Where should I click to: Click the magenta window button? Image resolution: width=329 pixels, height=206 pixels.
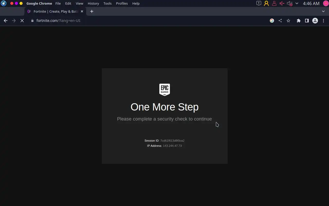[x=16, y=3]
